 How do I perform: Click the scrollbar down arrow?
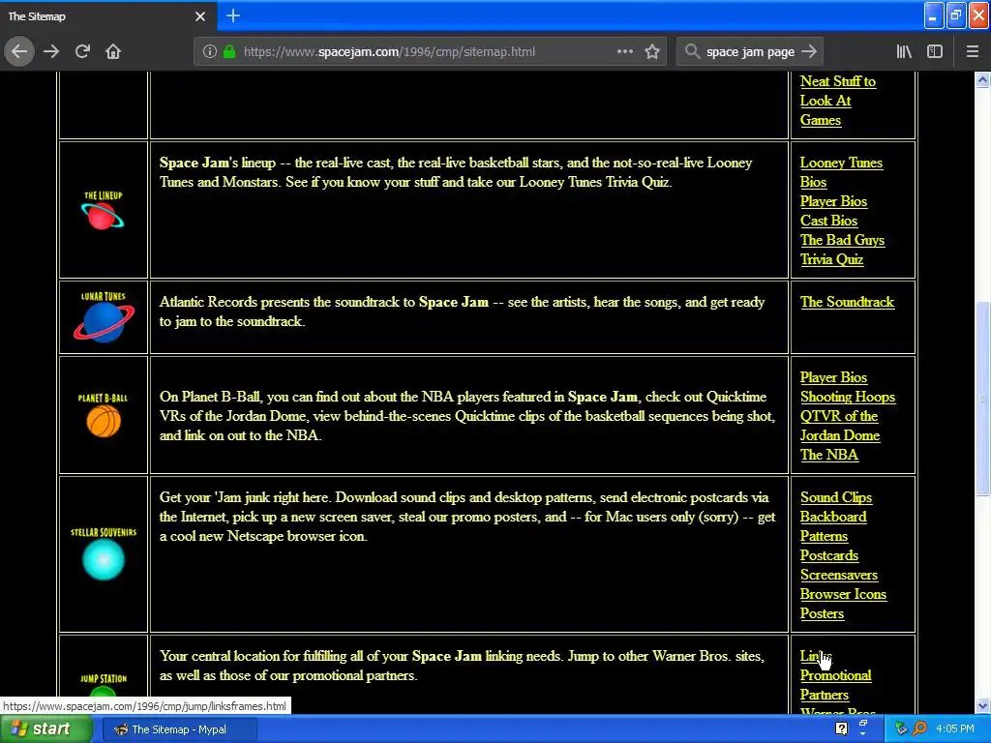982,705
